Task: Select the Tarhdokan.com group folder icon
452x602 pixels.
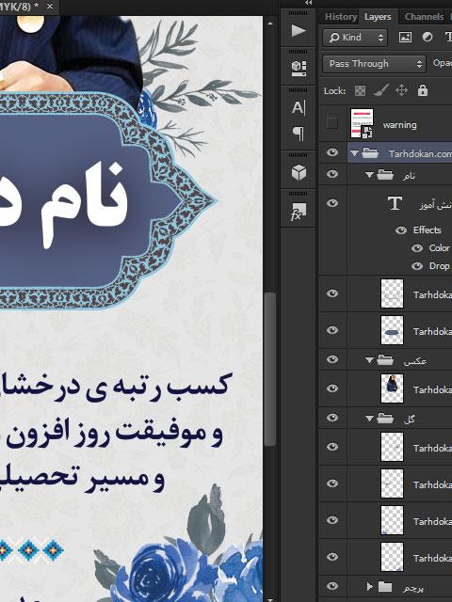Action: (370, 153)
